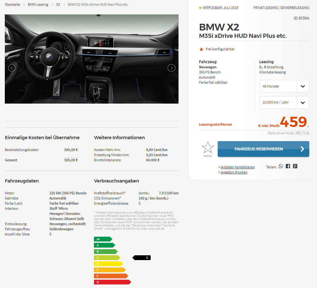Image resolution: width=317 pixels, height=288 pixels.
Task: Click 'BMW X2 M35i xDrive' breadcrumb entry
Action: click(98, 4)
